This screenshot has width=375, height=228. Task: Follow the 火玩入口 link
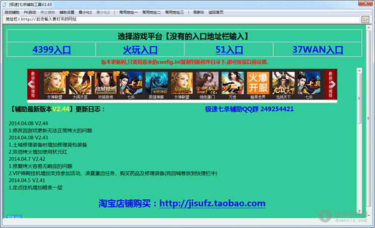[140, 50]
